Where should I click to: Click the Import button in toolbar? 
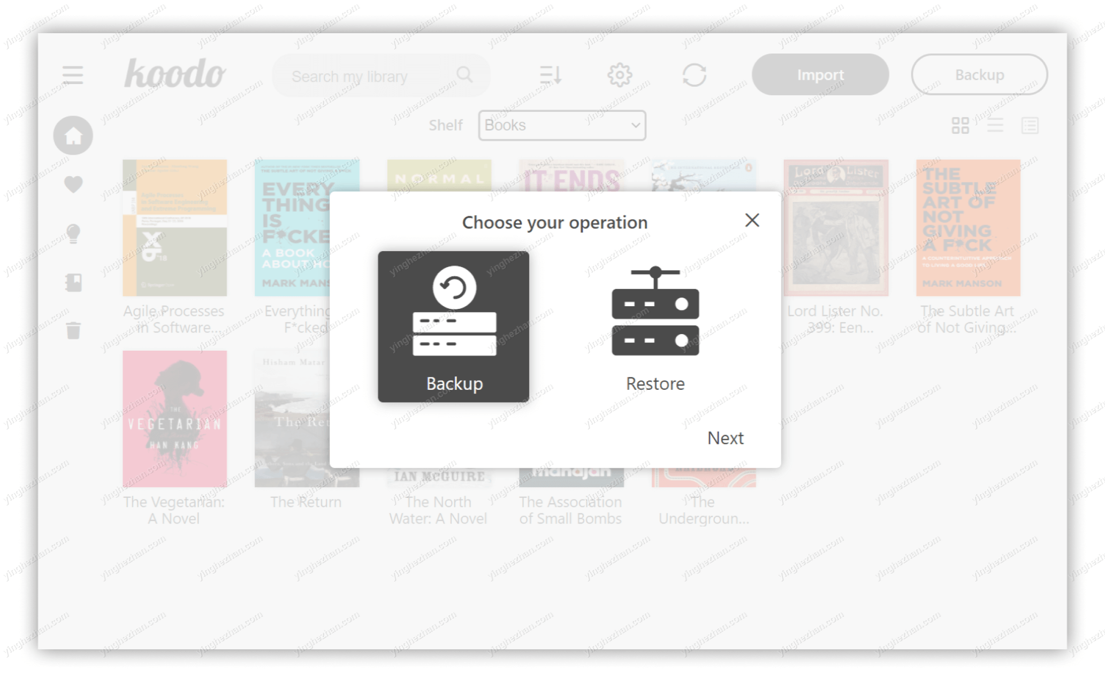tap(820, 75)
